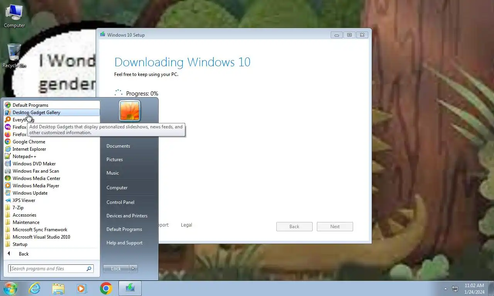Click the Windows 10 Setup taskbar button
The width and height of the screenshot is (494, 296).
(130, 288)
